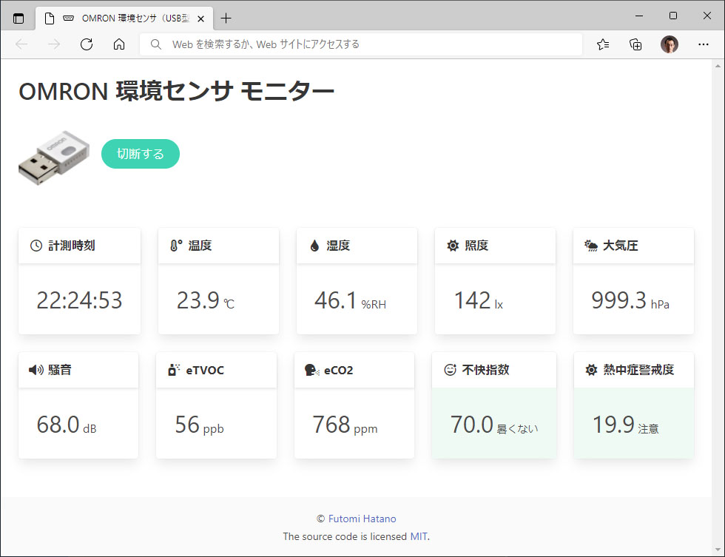
Task: Click the droplet icon beside 湿度
Action: (x=314, y=246)
